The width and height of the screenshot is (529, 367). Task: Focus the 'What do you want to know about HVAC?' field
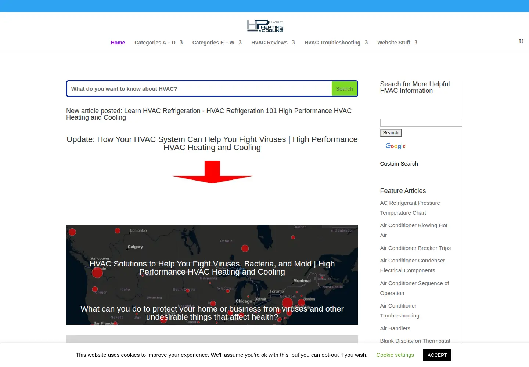click(x=199, y=89)
